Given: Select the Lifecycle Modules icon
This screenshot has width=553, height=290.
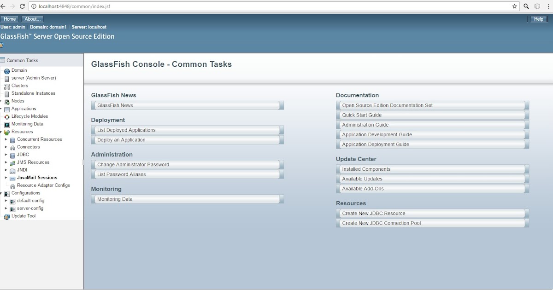Looking at the screenshot, I should 7,116.
